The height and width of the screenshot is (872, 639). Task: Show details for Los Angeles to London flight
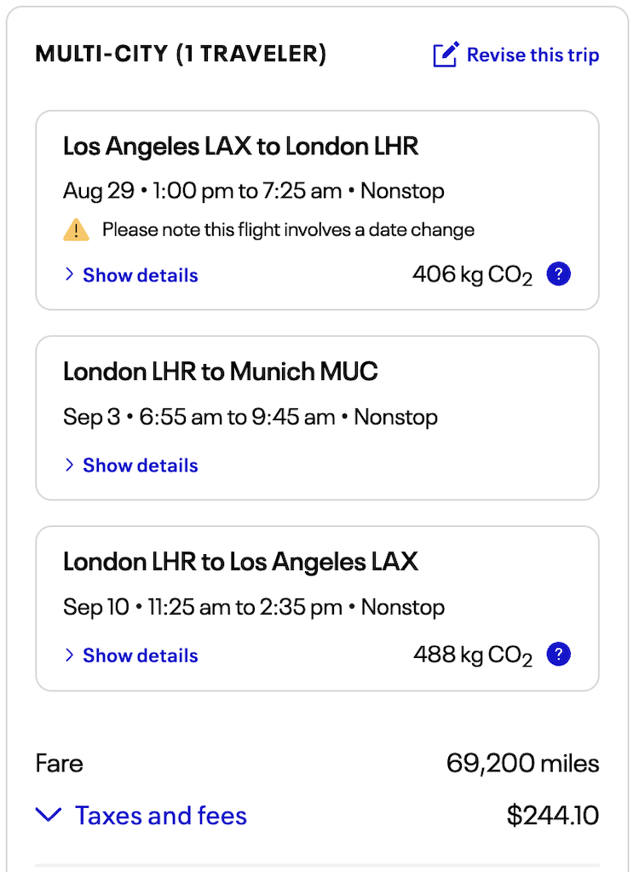pyautogui.click(x=140, y=275)
